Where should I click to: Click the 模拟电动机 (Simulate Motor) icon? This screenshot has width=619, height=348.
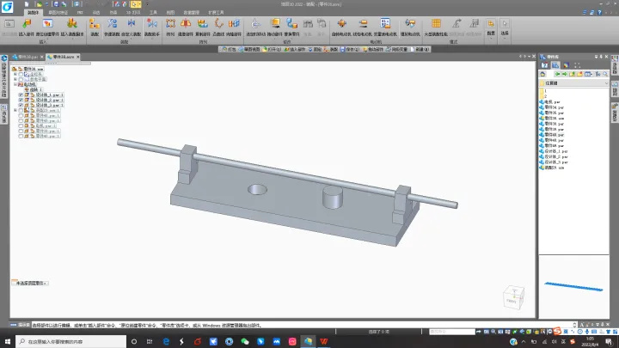410,27
